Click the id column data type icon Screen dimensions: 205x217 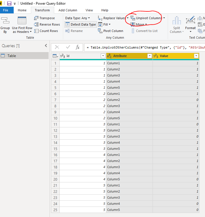point(63,56)
